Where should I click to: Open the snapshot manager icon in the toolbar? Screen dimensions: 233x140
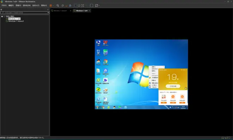[x=70, y=6]
